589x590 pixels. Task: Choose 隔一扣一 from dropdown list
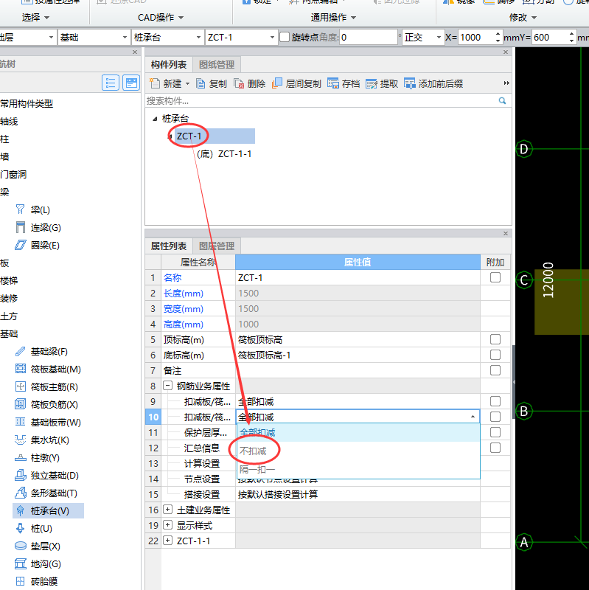[358, 469]
